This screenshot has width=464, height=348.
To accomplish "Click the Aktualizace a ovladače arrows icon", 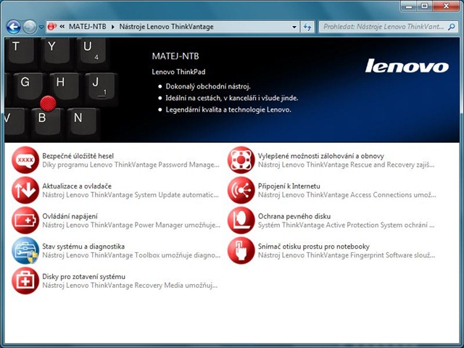I will coord(25,190).
